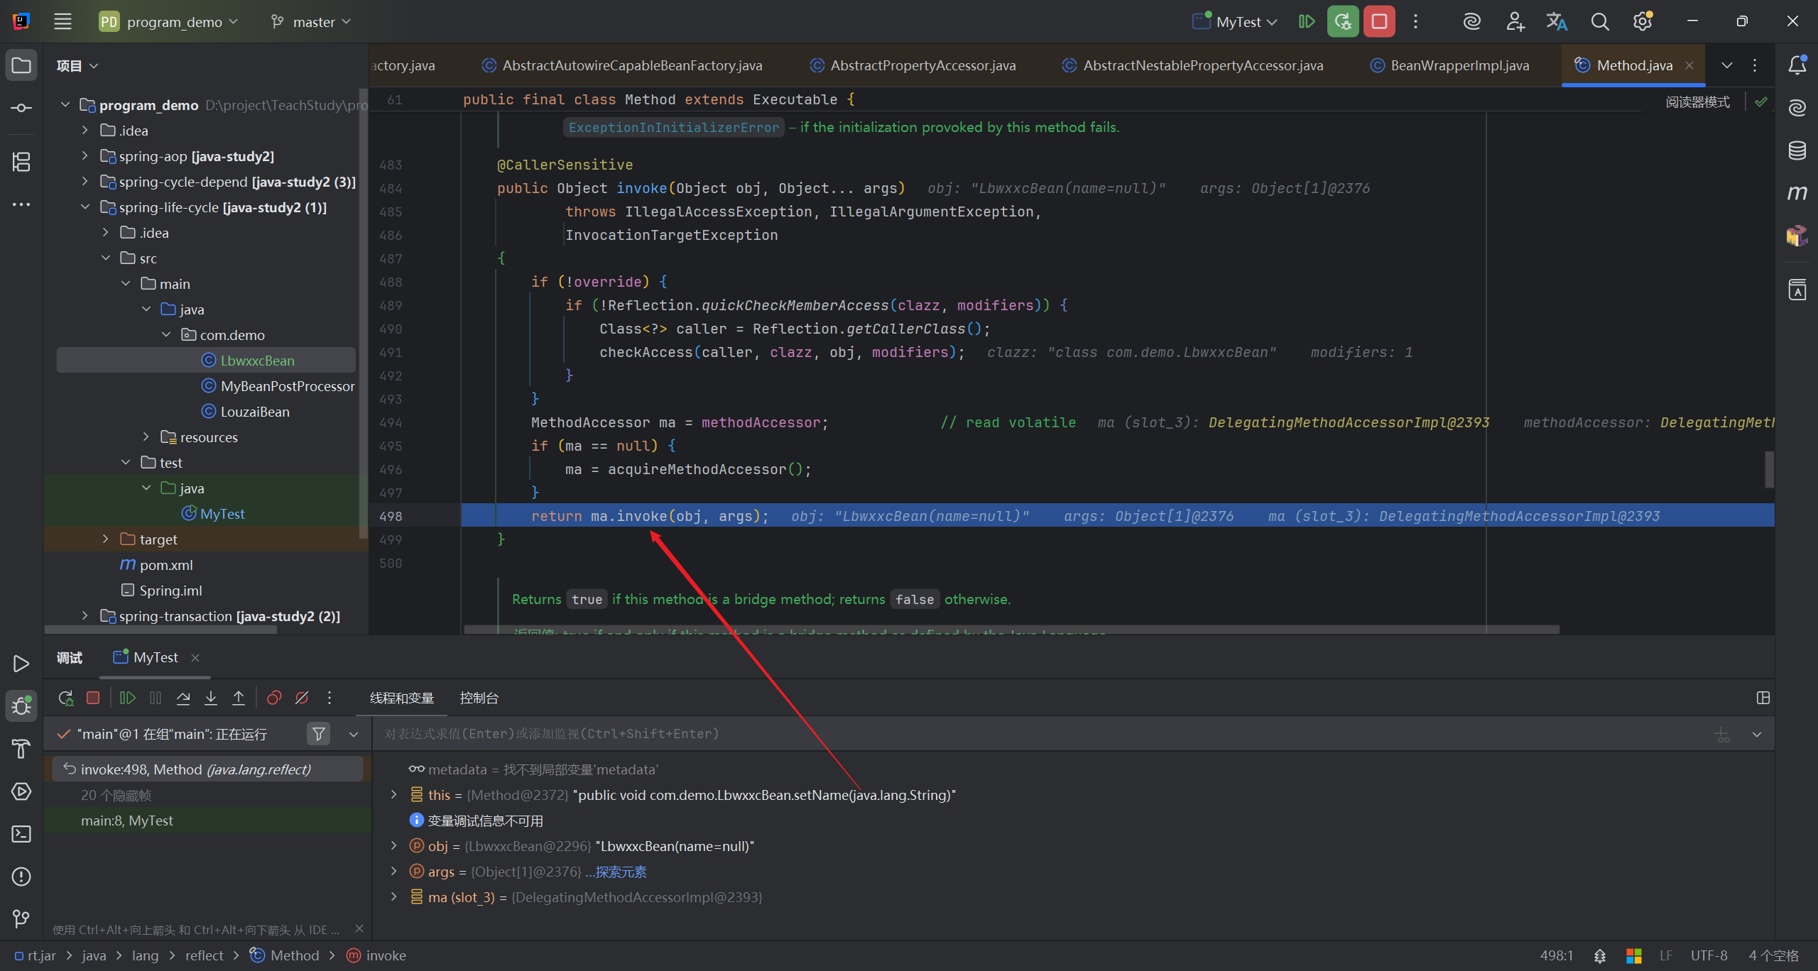This screenshot has width=1818, height=971.
Task: Open the Terminal tool window
Action: (21, 833)
